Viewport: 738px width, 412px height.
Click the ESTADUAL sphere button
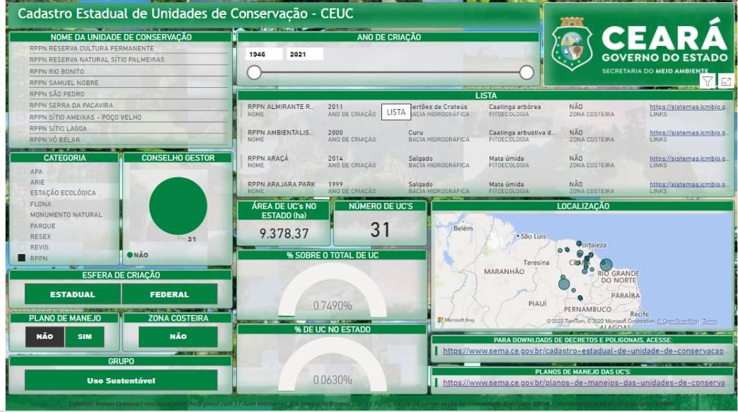tap(72, 294)
